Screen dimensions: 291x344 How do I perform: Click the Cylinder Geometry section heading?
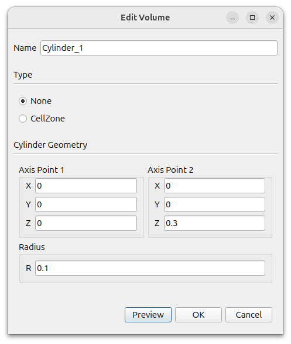50,145
